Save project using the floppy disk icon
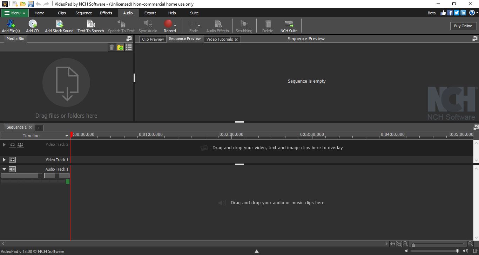Image resolution: width=479 pixels, height=255 pixels. (31, 4)
